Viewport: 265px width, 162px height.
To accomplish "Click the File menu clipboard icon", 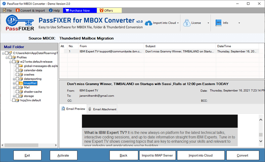I will coord(5,11).
